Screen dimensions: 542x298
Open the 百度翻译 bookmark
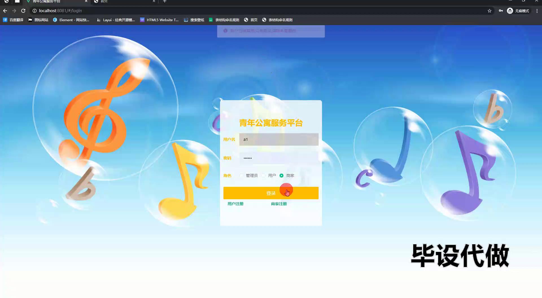click(13, 20)
